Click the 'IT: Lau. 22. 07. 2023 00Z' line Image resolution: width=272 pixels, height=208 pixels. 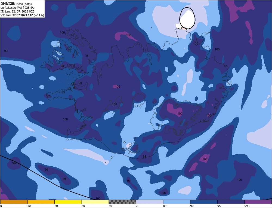[x=17, y=11]
